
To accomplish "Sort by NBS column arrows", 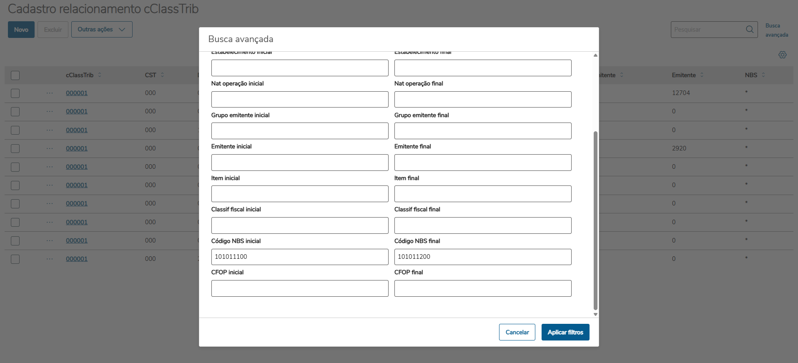I will pyautogui.click(x=763, y=75).
